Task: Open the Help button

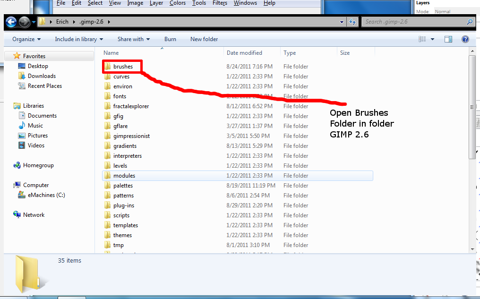Action: point(465,39)
